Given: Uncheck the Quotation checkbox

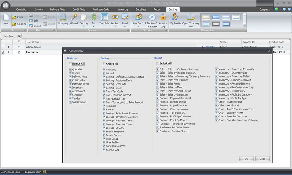Looking at the screenshot, I should (70, 69).
